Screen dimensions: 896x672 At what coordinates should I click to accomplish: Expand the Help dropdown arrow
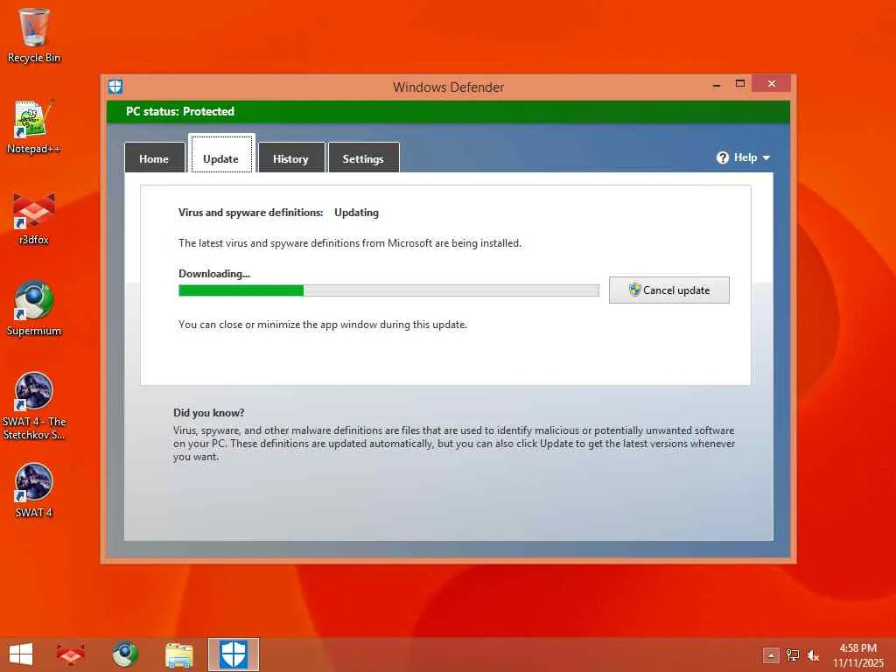pos(766,157)
